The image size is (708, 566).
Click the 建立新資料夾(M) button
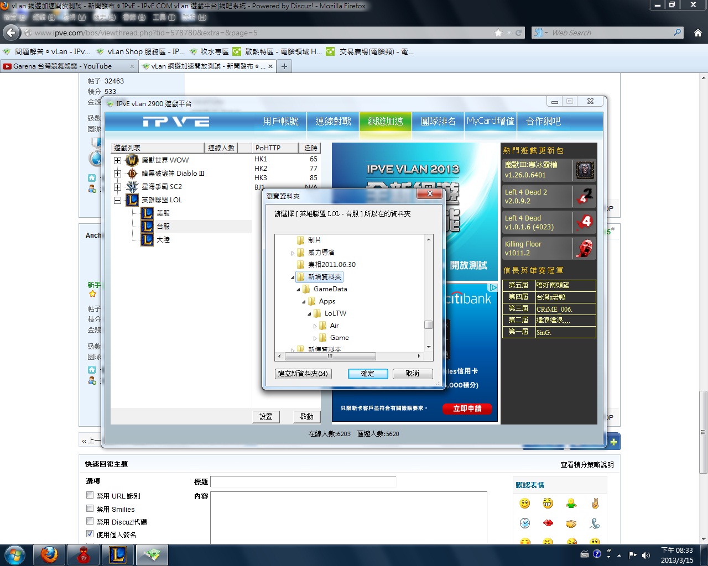tap(303, 374)
